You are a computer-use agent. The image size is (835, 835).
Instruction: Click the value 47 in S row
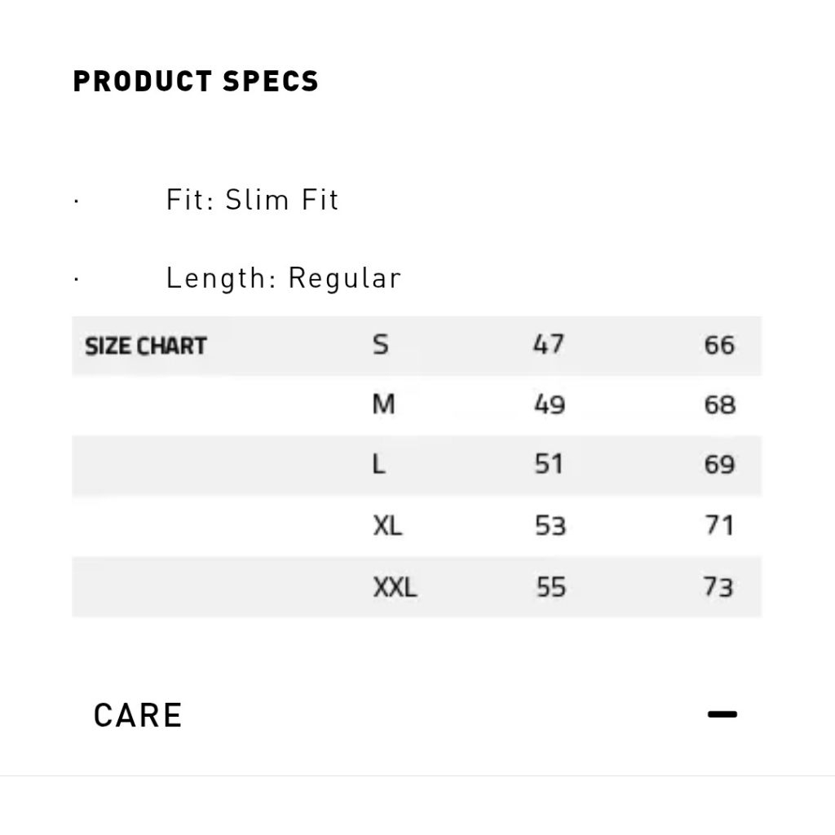pyautogui.click(x=548, y=344)
